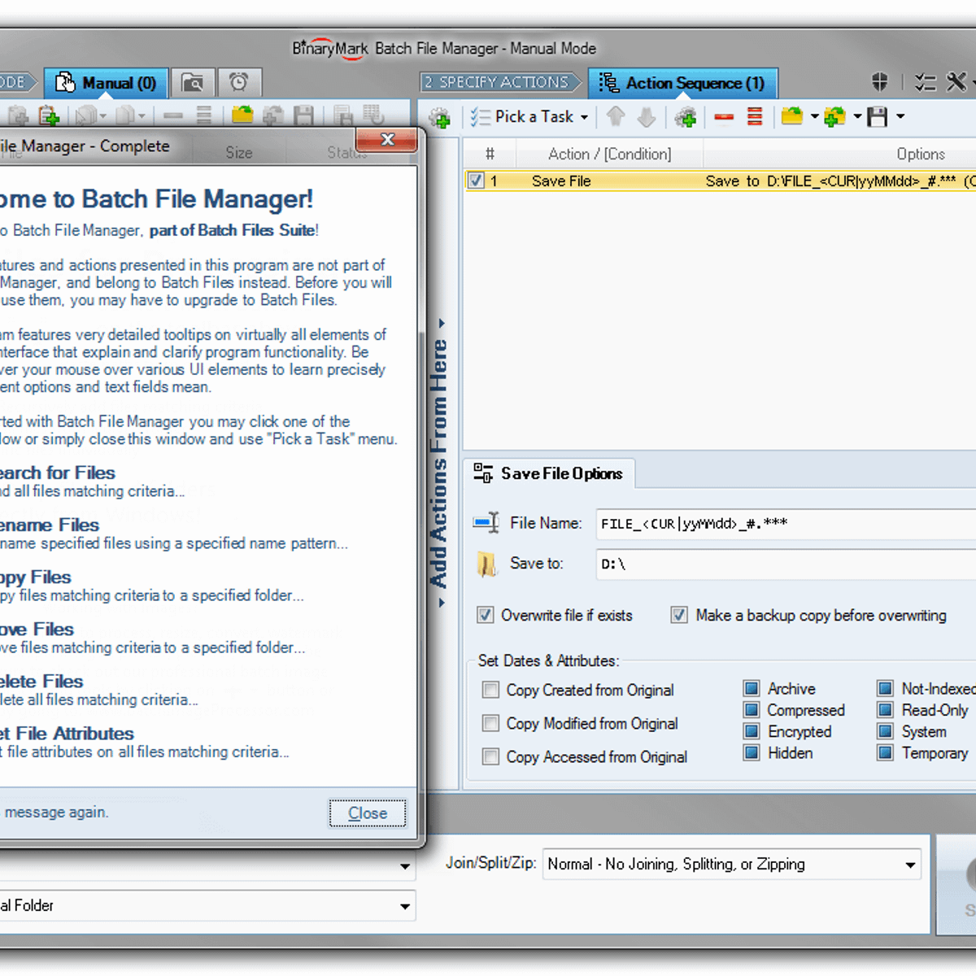Screen dimensions: 976x976
Task: Click the paste files from clipboard icon
Action: point(50,116)
